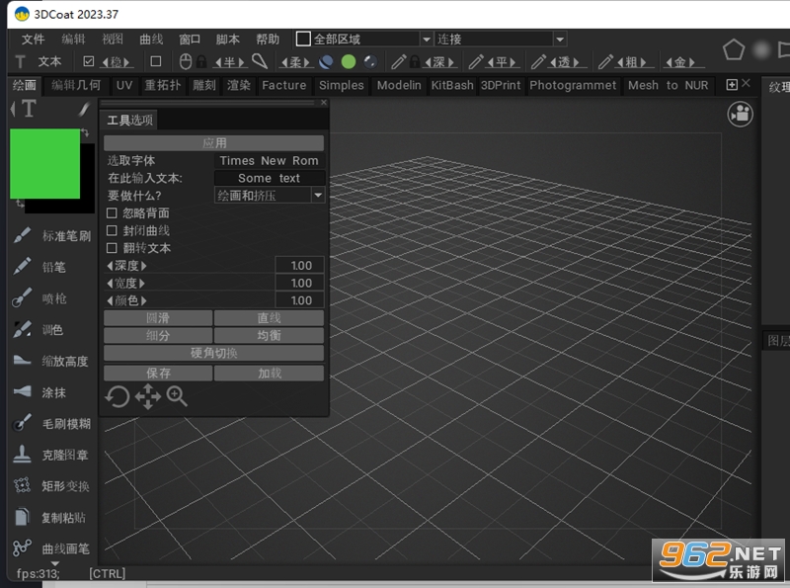Select the 调色 color mixing tool
Screen dimensions: 790x588
point(39,330)
